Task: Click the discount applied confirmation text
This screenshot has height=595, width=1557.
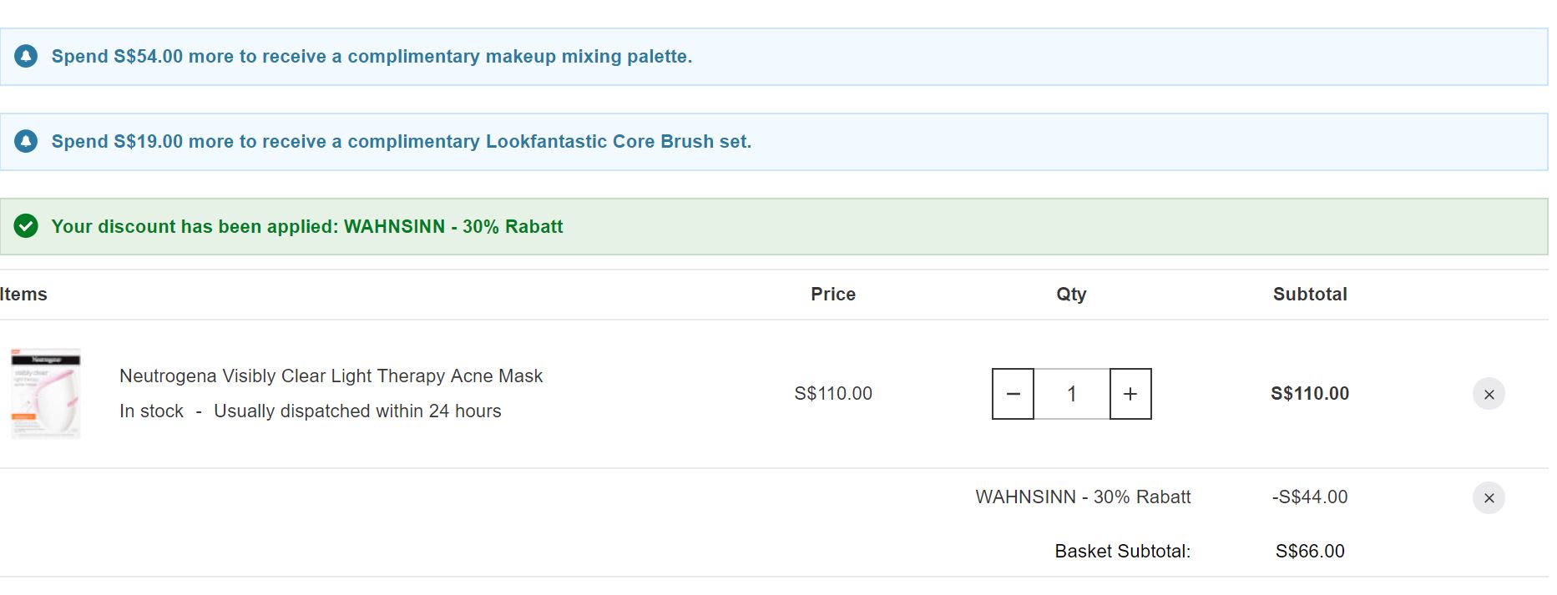Action: pyautogui.click(x=307, y=227)
